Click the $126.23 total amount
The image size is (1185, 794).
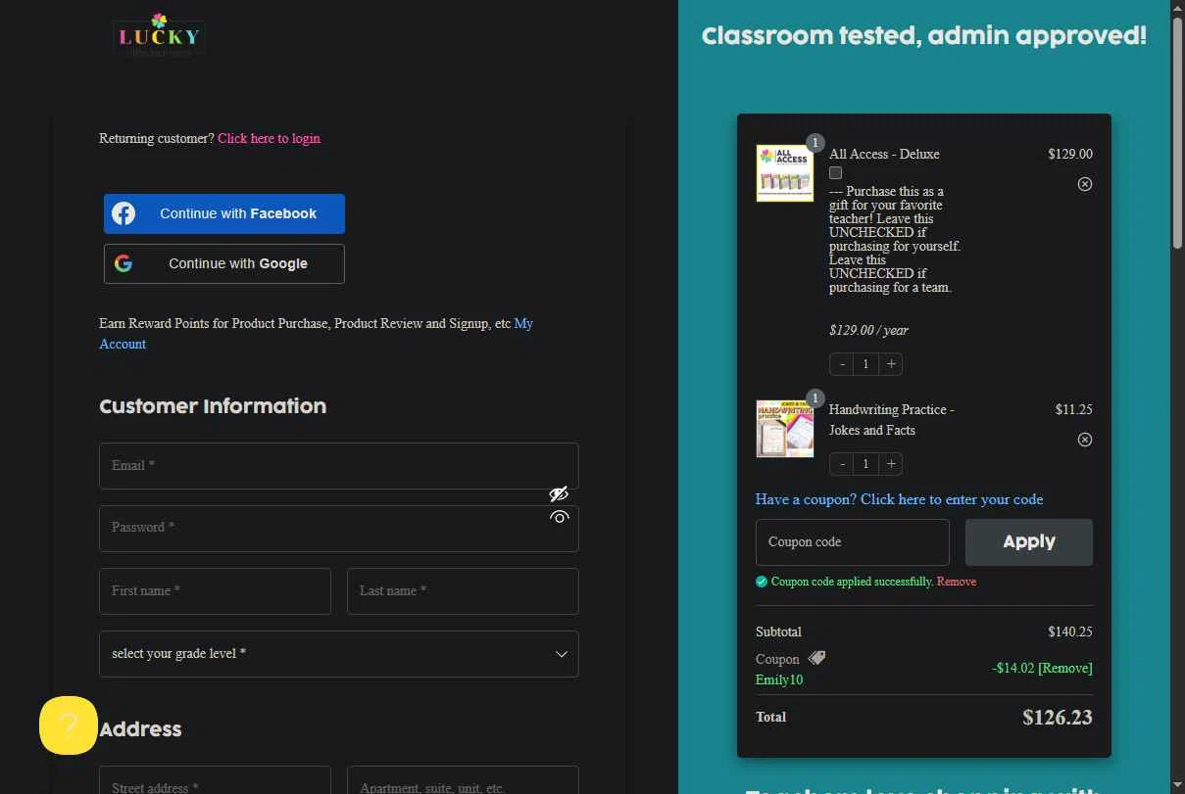1058,718
